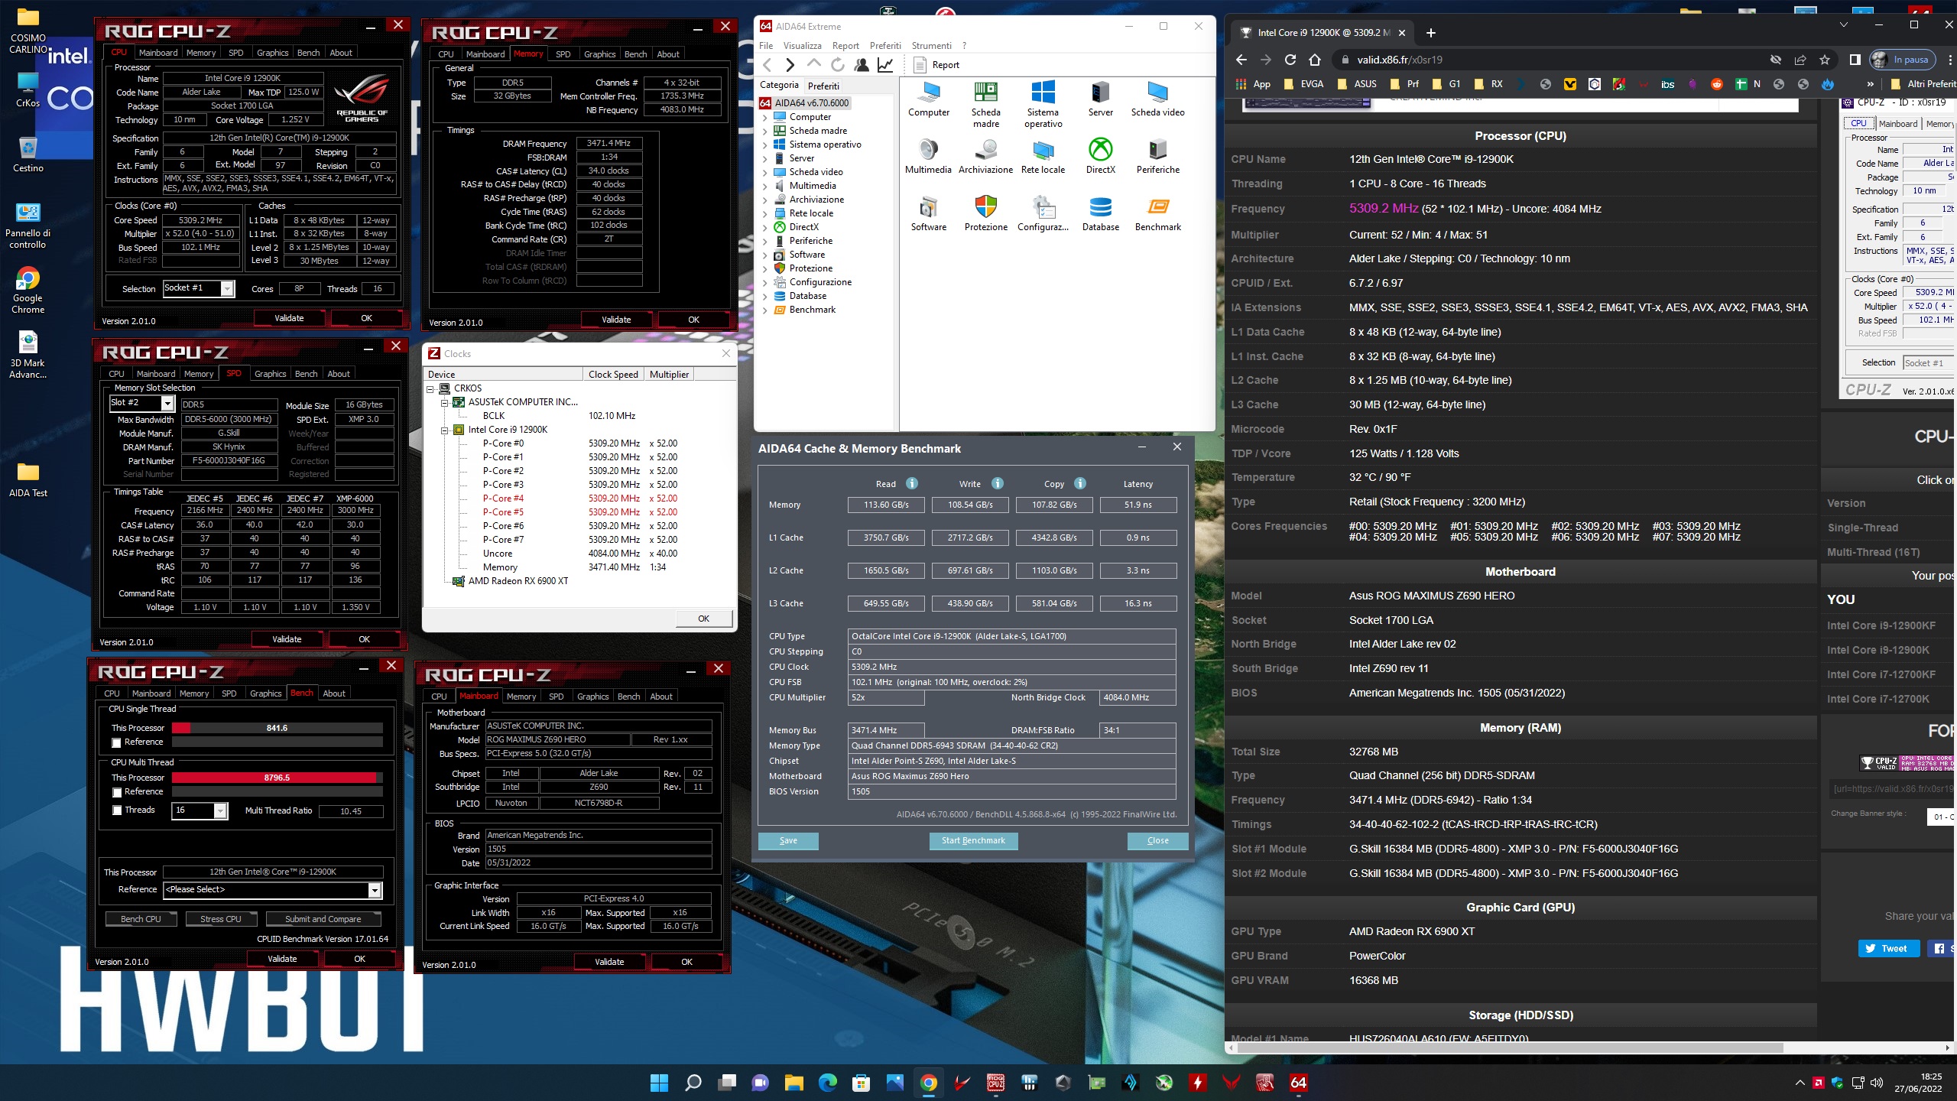Click info icon next to Write column
This screenshot has width=1957, height=1101.
coord(997,483)
